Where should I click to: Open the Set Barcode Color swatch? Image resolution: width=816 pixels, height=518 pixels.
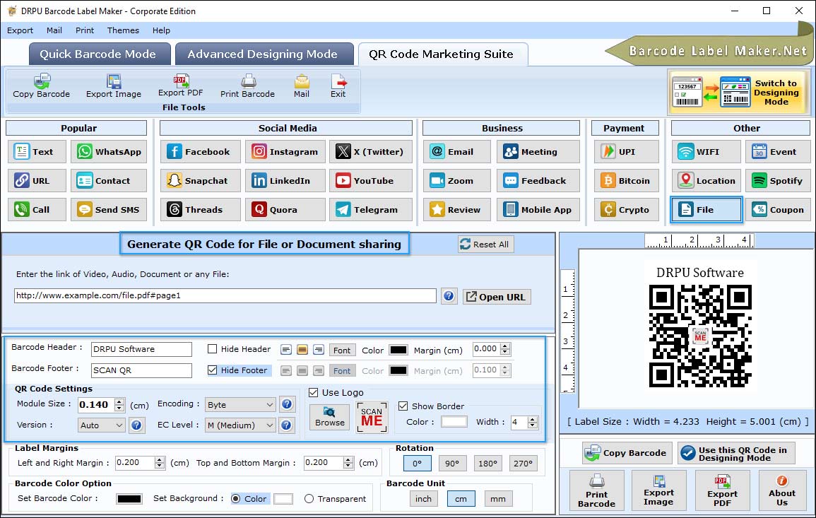coord(129,499)
